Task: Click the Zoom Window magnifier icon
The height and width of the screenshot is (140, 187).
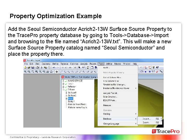Action: coord(33,72)
